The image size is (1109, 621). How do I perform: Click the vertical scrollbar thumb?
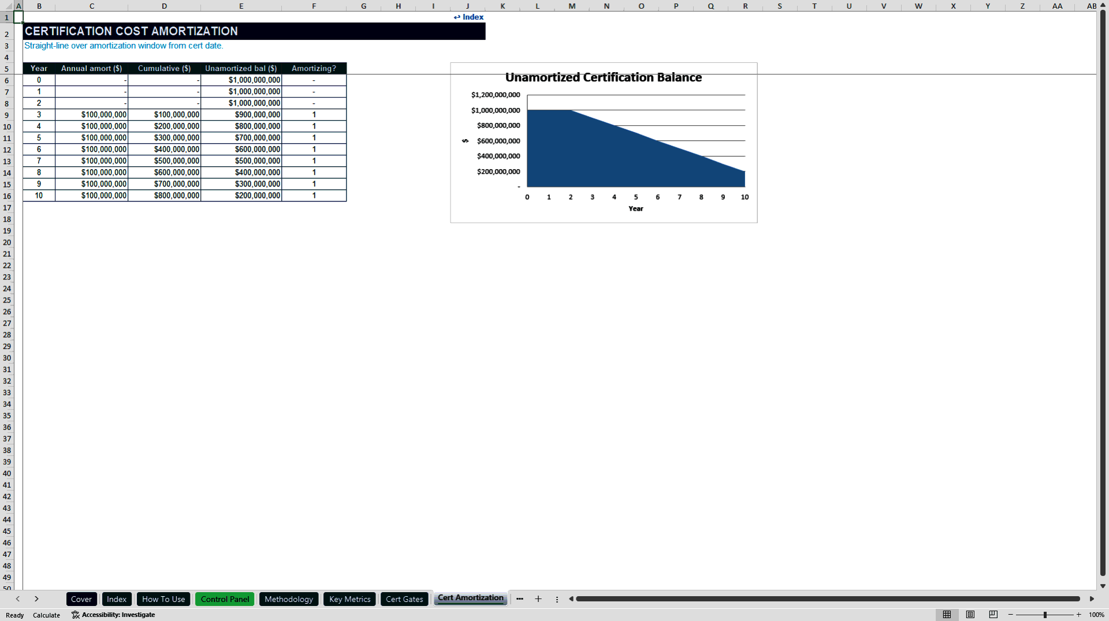pos(1103,293)
